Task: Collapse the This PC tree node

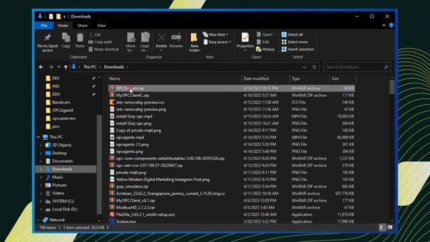Action: coord(38,137)
